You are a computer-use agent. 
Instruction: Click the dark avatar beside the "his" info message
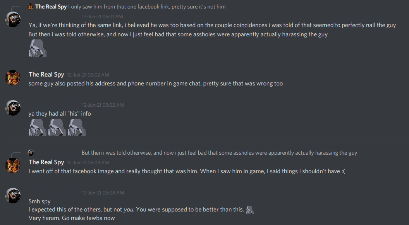click(x=13, y=108)
